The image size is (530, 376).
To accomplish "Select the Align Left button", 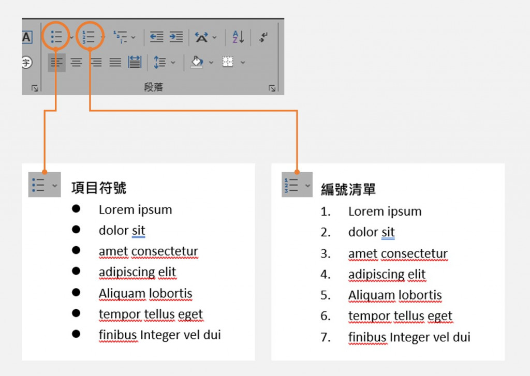I will pyautogui.click(x=57, y=63).
